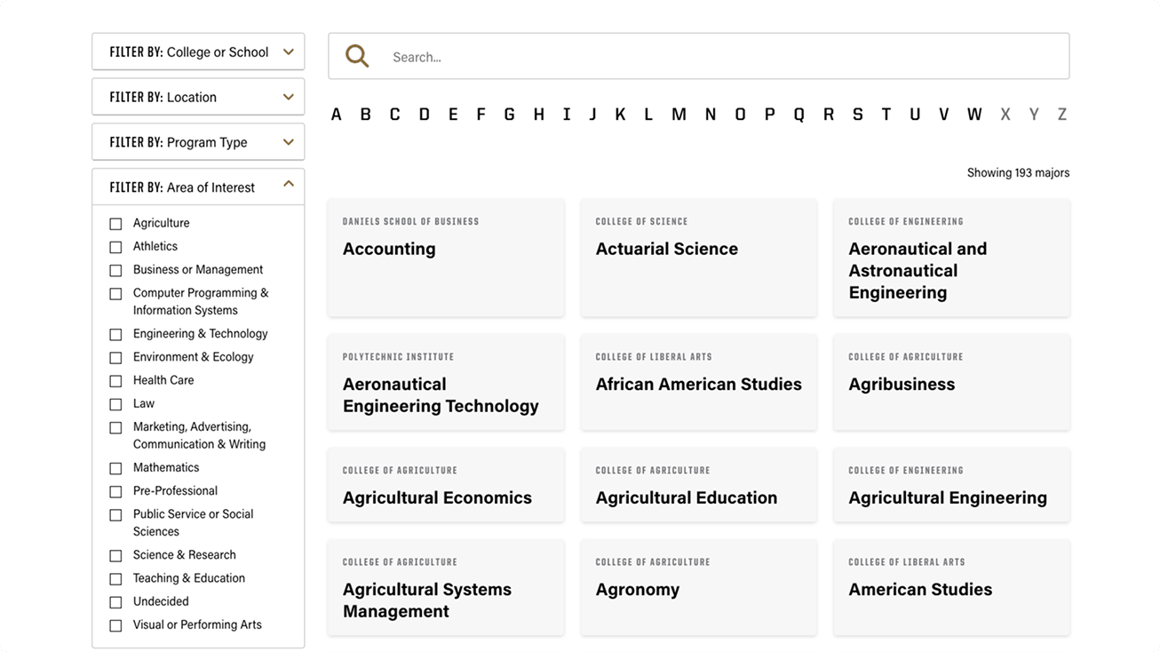Open the Agronomy major card
This screenshot has width=1160, height=652.
(x=699, y=587)
